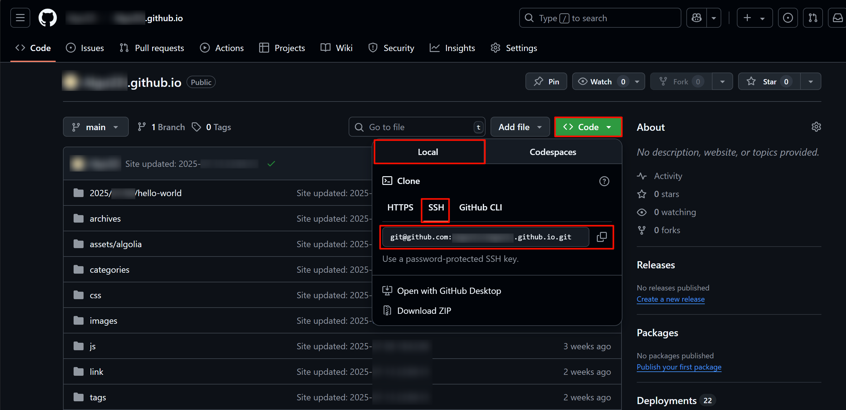Expand the Fork options dropdown arrow
This screenshot has width=846, height=410.
click(722, 81)
